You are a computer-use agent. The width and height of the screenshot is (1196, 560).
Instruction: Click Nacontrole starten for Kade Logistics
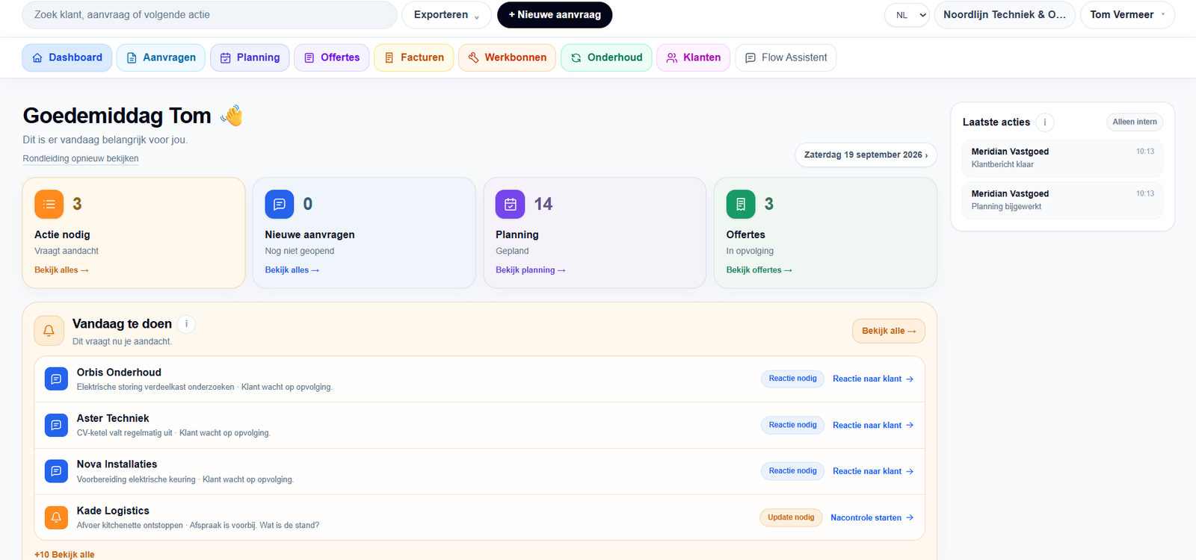872,517
